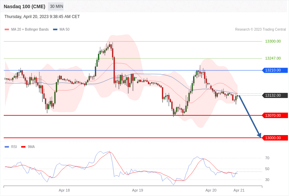Click the Apr 19 date axis label
The image size is (289, 196).
pyautogui.click(x=137, y=190)
